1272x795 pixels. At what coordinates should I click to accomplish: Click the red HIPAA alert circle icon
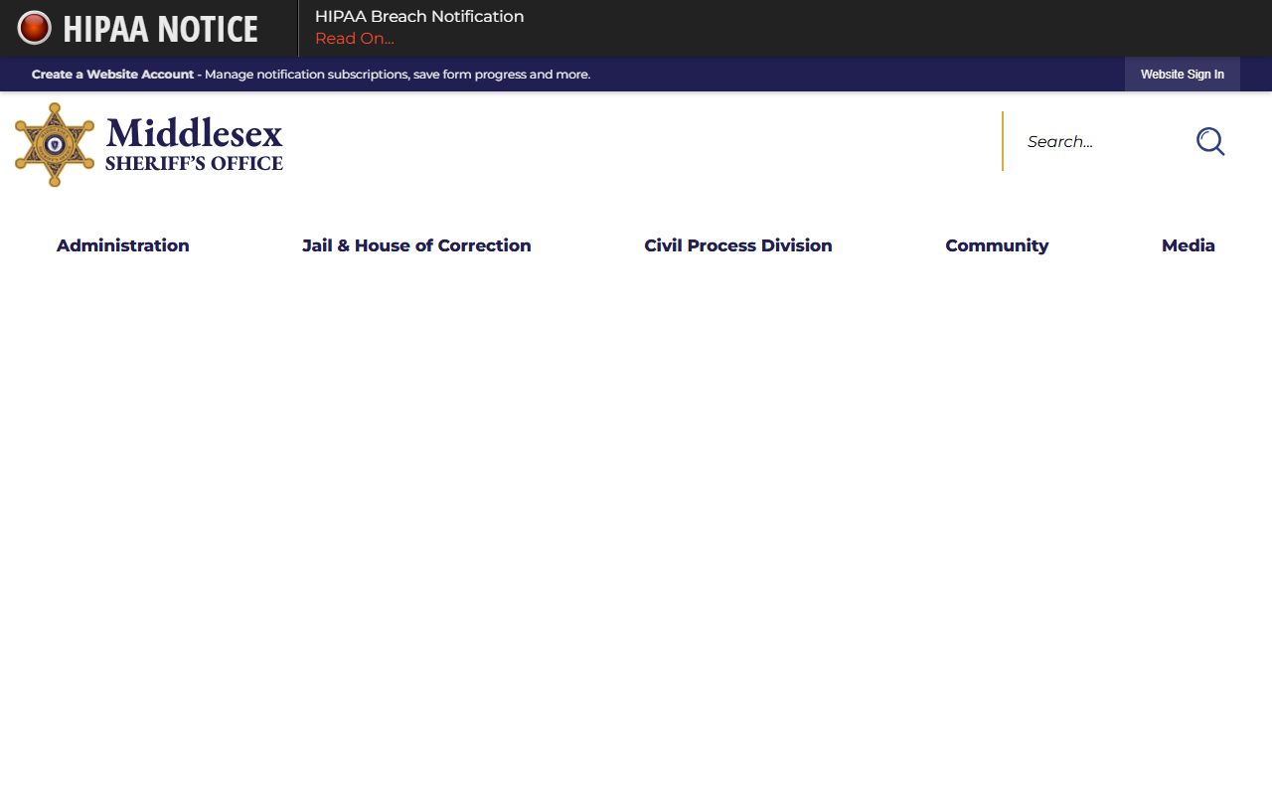click(x=34, y=28)
